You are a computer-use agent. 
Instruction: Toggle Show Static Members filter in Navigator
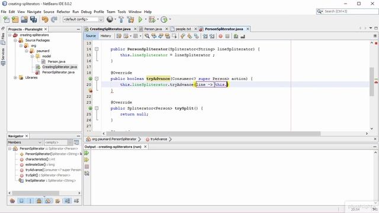pos(30,201)
